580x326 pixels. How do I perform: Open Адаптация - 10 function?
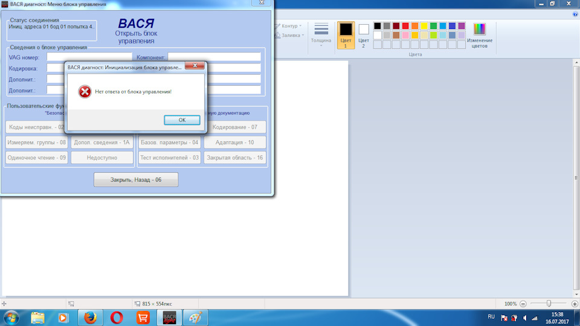click(x=235, y=142)
